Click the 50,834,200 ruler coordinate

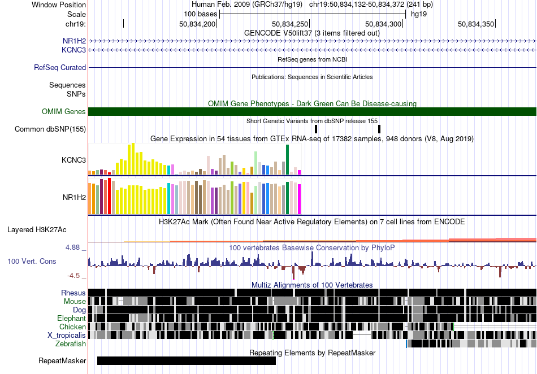(x=197, y=24)
